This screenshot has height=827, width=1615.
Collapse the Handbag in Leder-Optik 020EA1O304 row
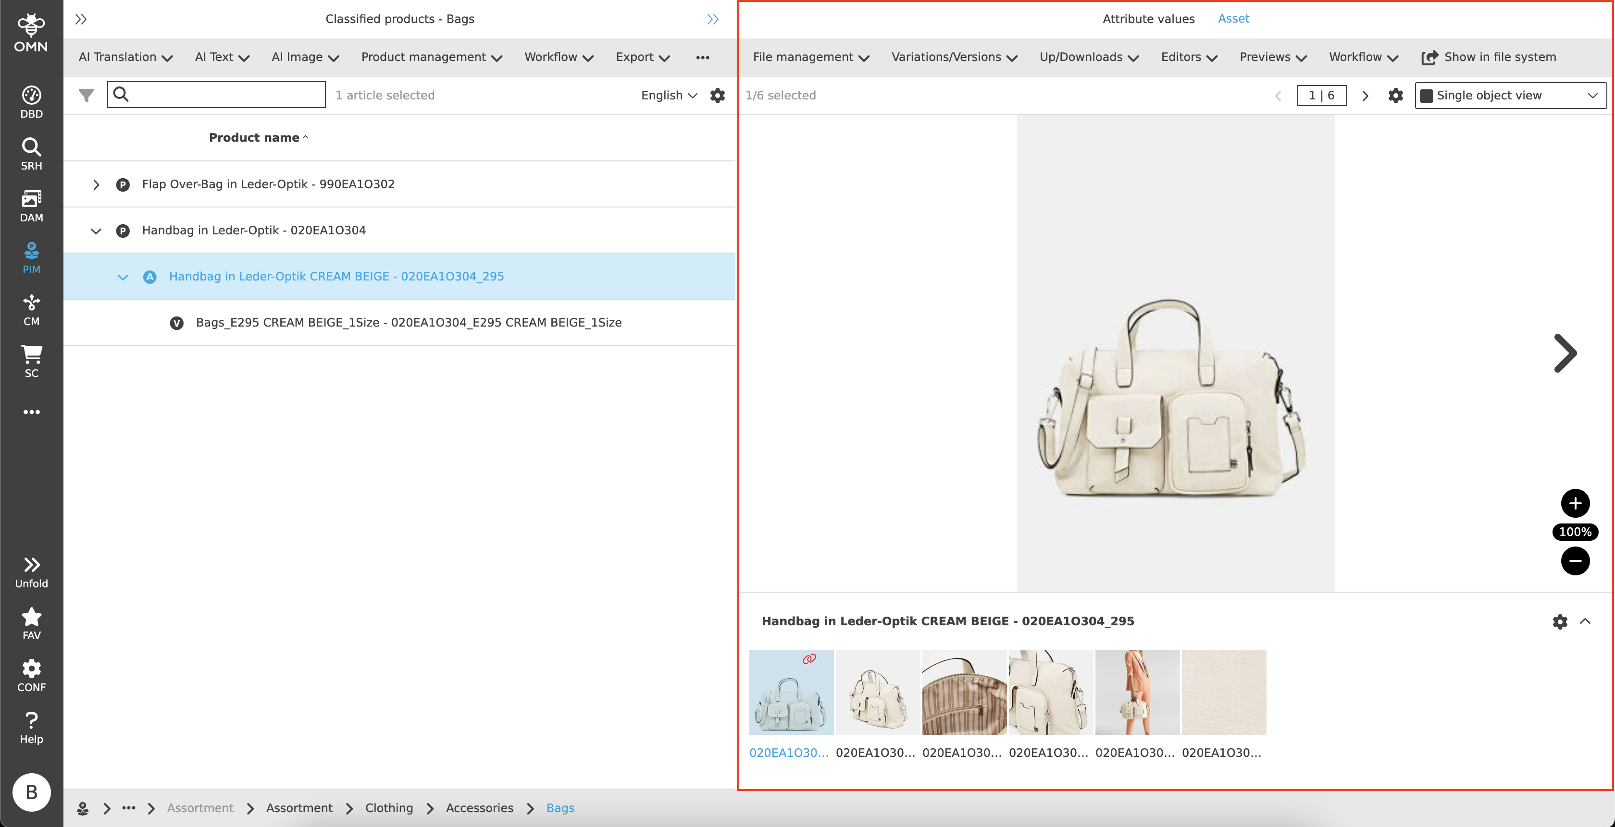96,231
